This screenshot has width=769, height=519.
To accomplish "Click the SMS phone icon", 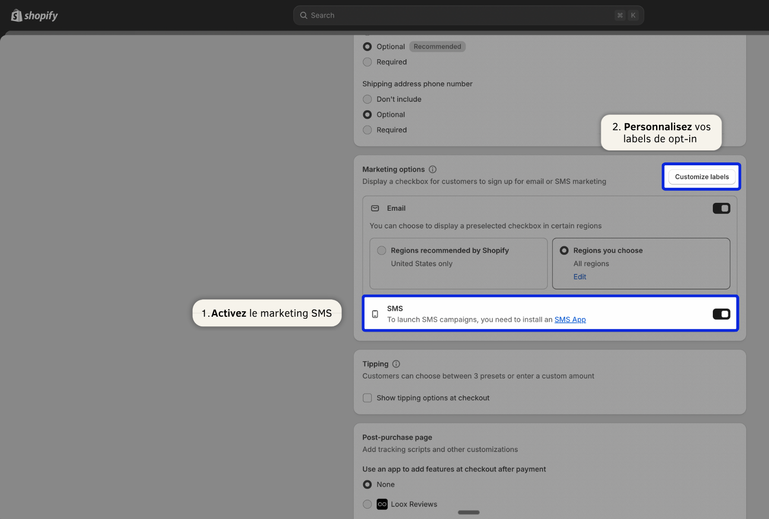I will (x=375, y=314).
